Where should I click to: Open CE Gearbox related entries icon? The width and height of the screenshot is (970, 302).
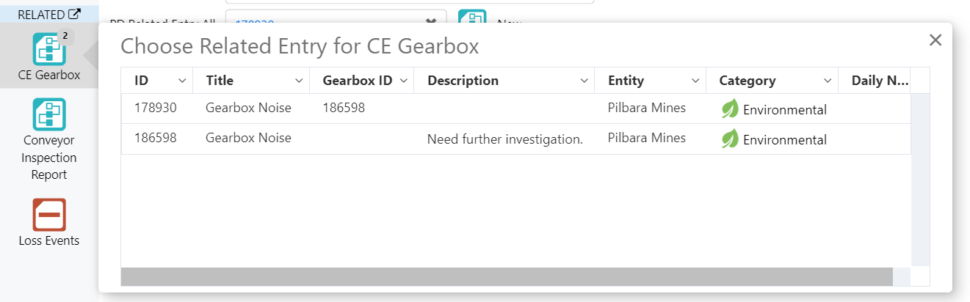click(x=49, y=49)
